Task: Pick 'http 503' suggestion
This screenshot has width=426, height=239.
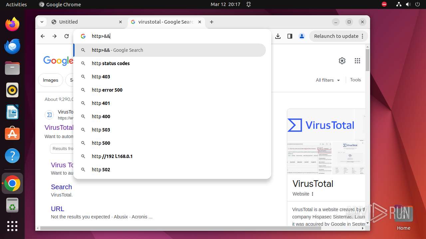Action: point(169,130)
